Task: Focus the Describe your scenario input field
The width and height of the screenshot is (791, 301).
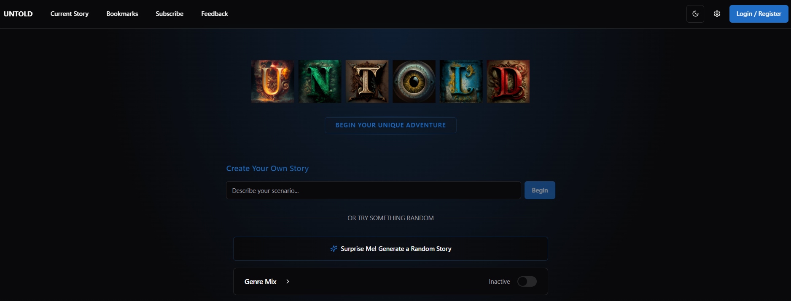Action: pyautogui.click(x=373, y=190)
